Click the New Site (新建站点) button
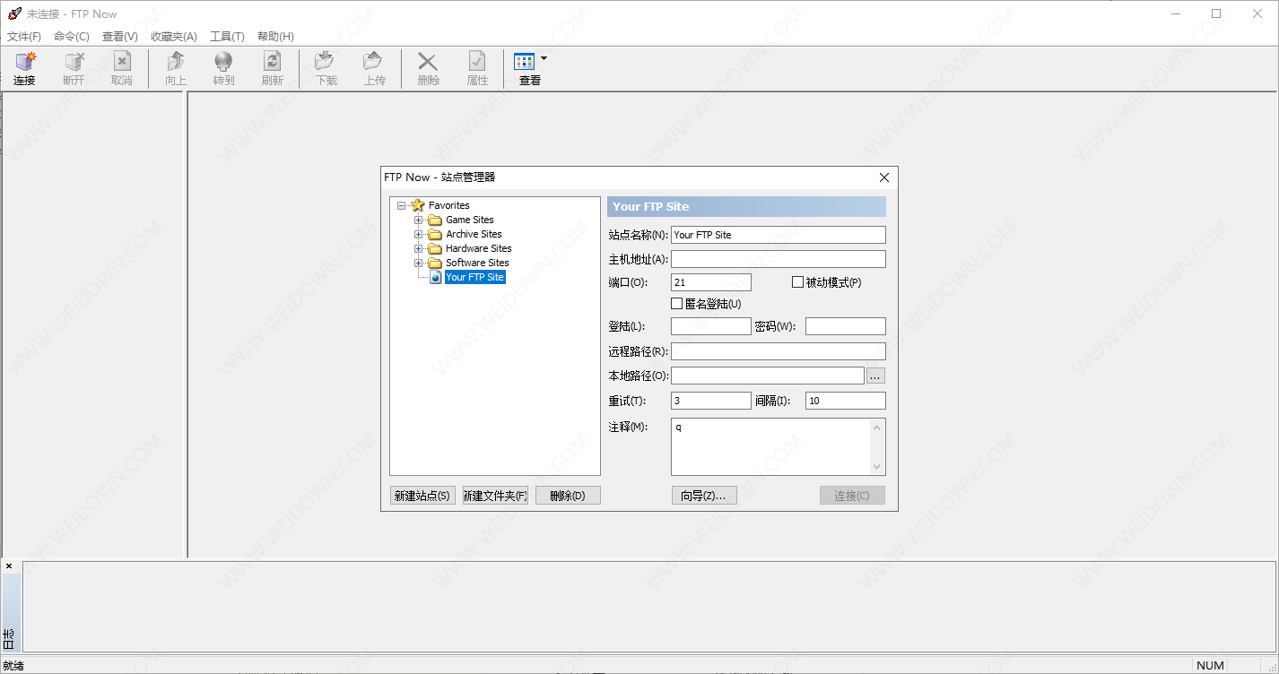 422,496
